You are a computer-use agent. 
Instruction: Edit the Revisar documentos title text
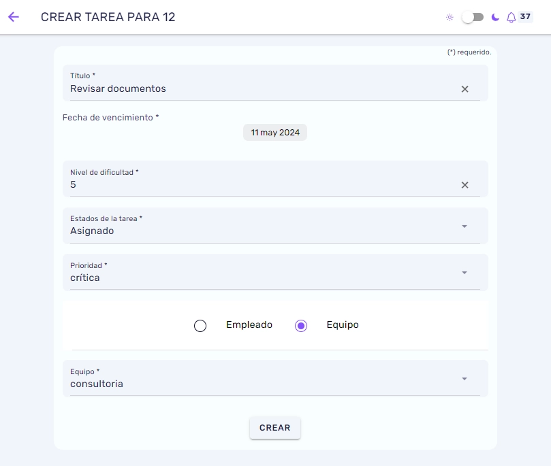[118, 88]
